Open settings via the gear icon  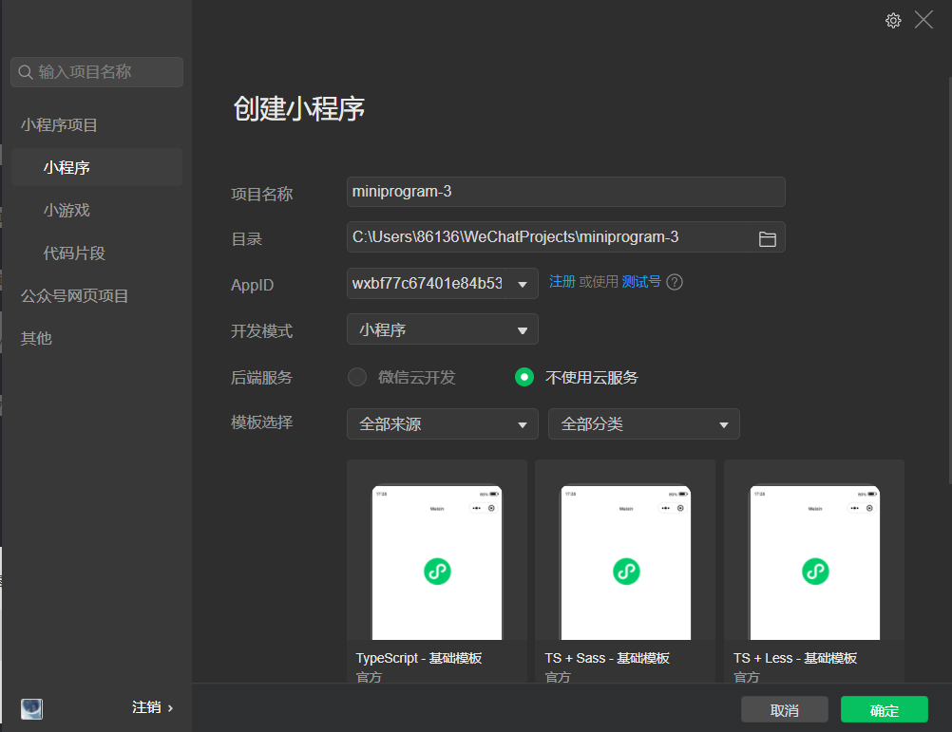[893, 20]
